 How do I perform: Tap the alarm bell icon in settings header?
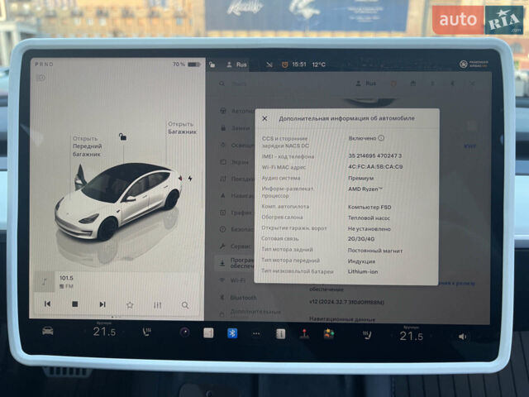(x=393, y=84)
